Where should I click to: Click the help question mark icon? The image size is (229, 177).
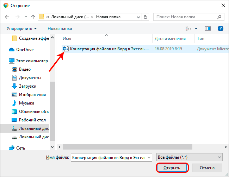click(221, 28)
